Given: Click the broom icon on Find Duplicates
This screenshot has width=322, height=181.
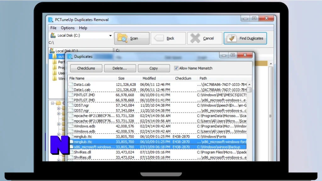Looking at the screenshot, I should [232, 38].
